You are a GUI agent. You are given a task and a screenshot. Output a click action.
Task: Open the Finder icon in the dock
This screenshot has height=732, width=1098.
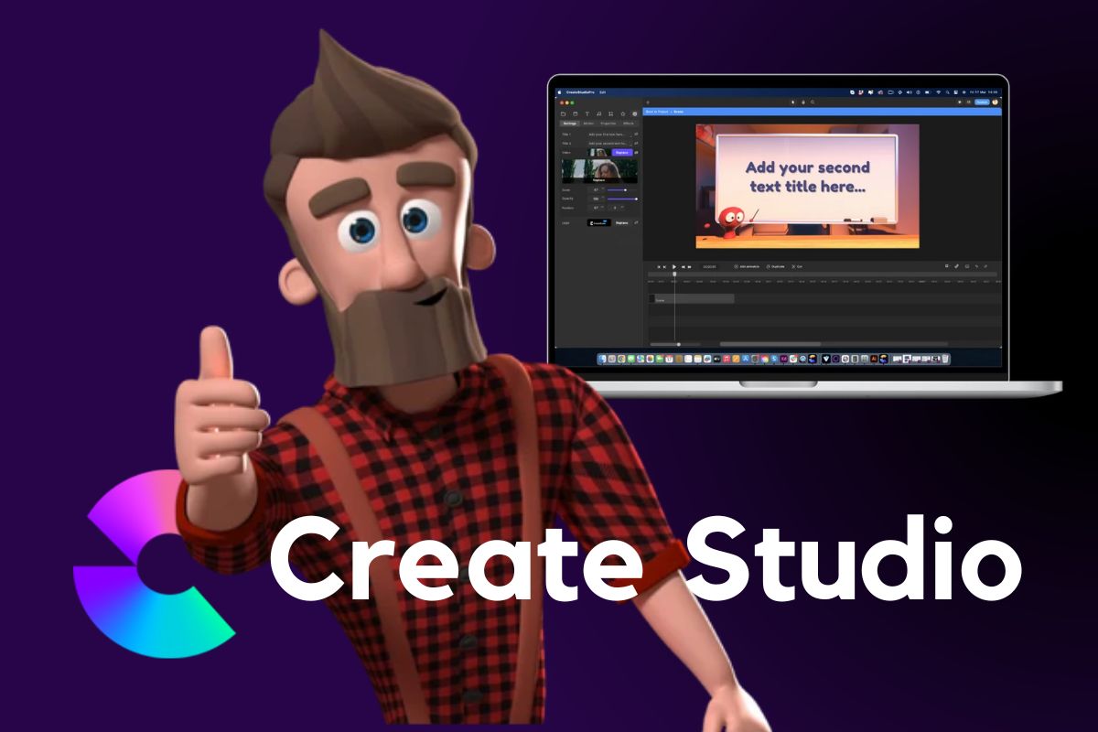click(x=603, y=359)
